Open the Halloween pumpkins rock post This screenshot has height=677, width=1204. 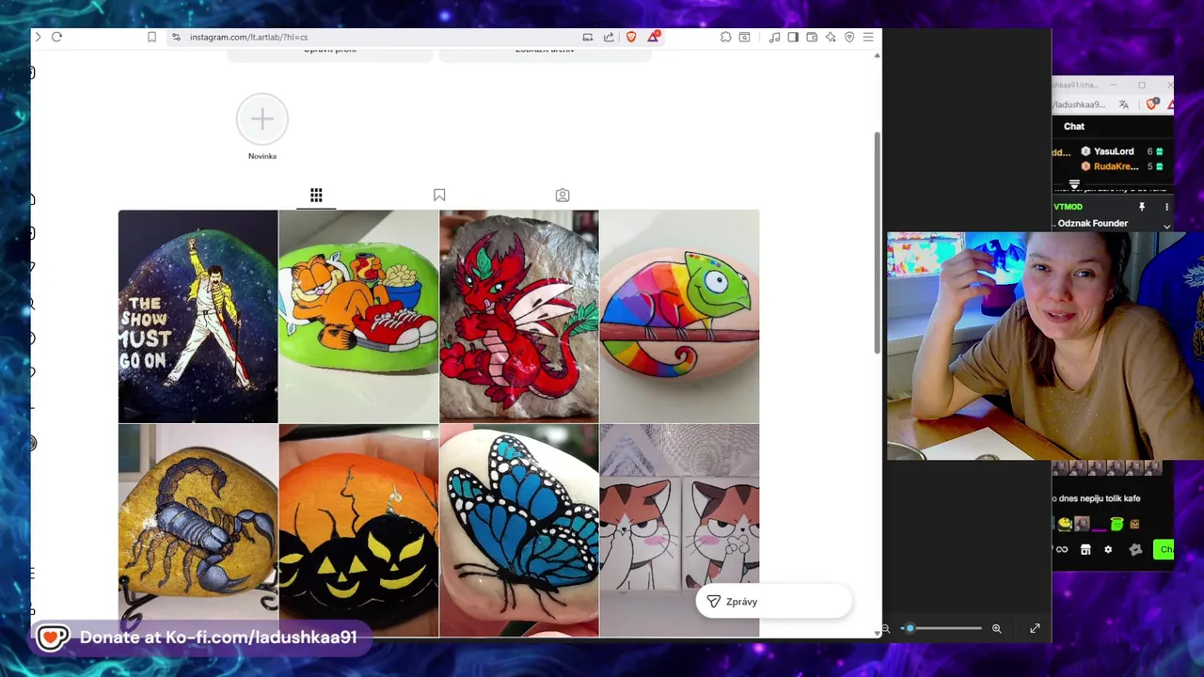coord(358,530)
